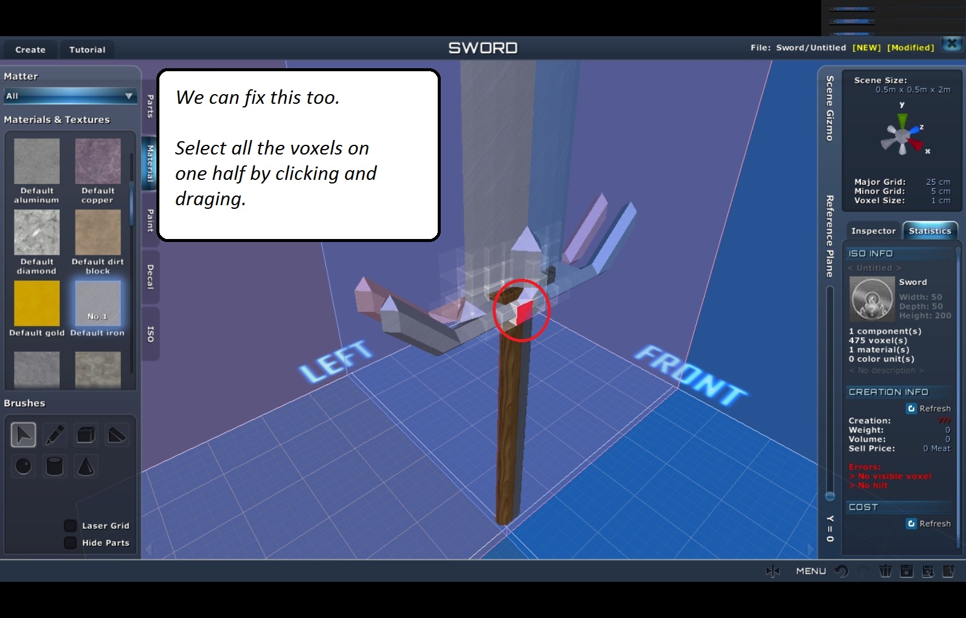This screenshot has height=618, width=966.
Task: Open the MENU button in bottom bar
Action: pos(811,571)
